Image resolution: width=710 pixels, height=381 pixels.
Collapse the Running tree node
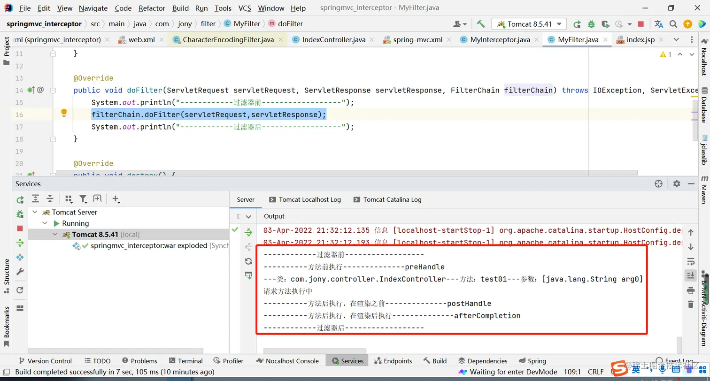coord(45,223)
